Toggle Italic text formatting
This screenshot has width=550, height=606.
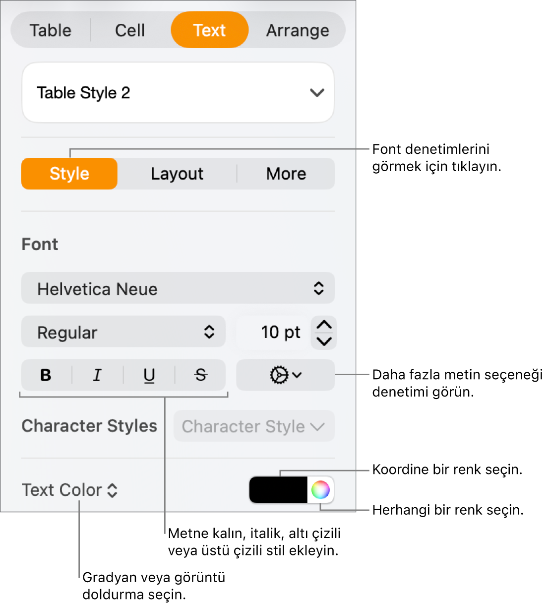(98, 375)
